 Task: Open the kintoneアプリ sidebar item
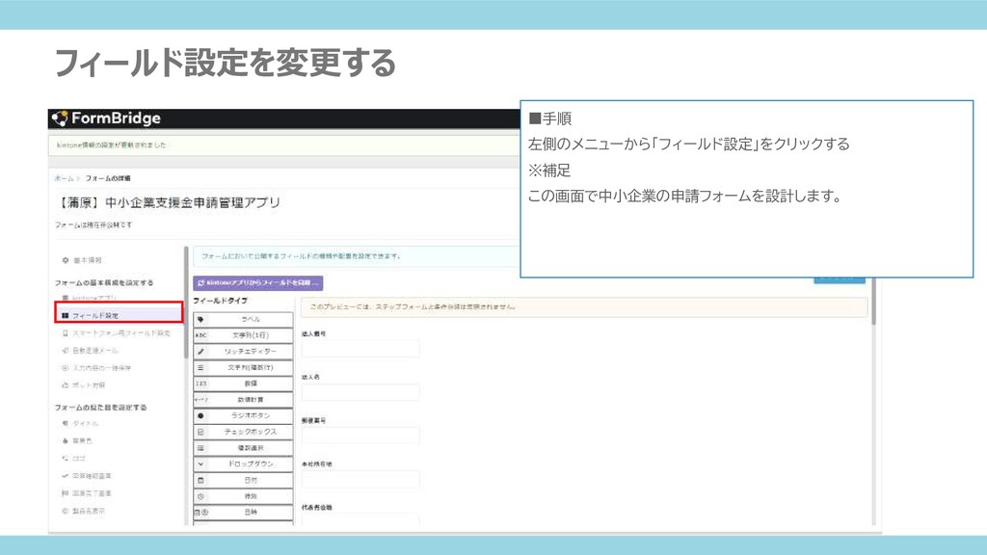pos(90,298)
